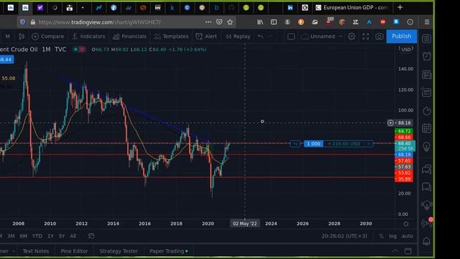Screen dimensions: 460x259
Task: Open the Pine Editor tab
Action: point(74,251)
